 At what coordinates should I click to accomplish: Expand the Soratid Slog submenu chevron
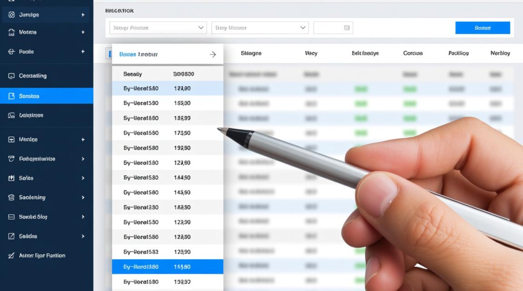click(x=83, y=217)
